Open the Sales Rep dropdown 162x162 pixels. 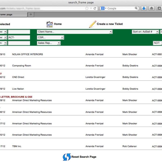49,43
